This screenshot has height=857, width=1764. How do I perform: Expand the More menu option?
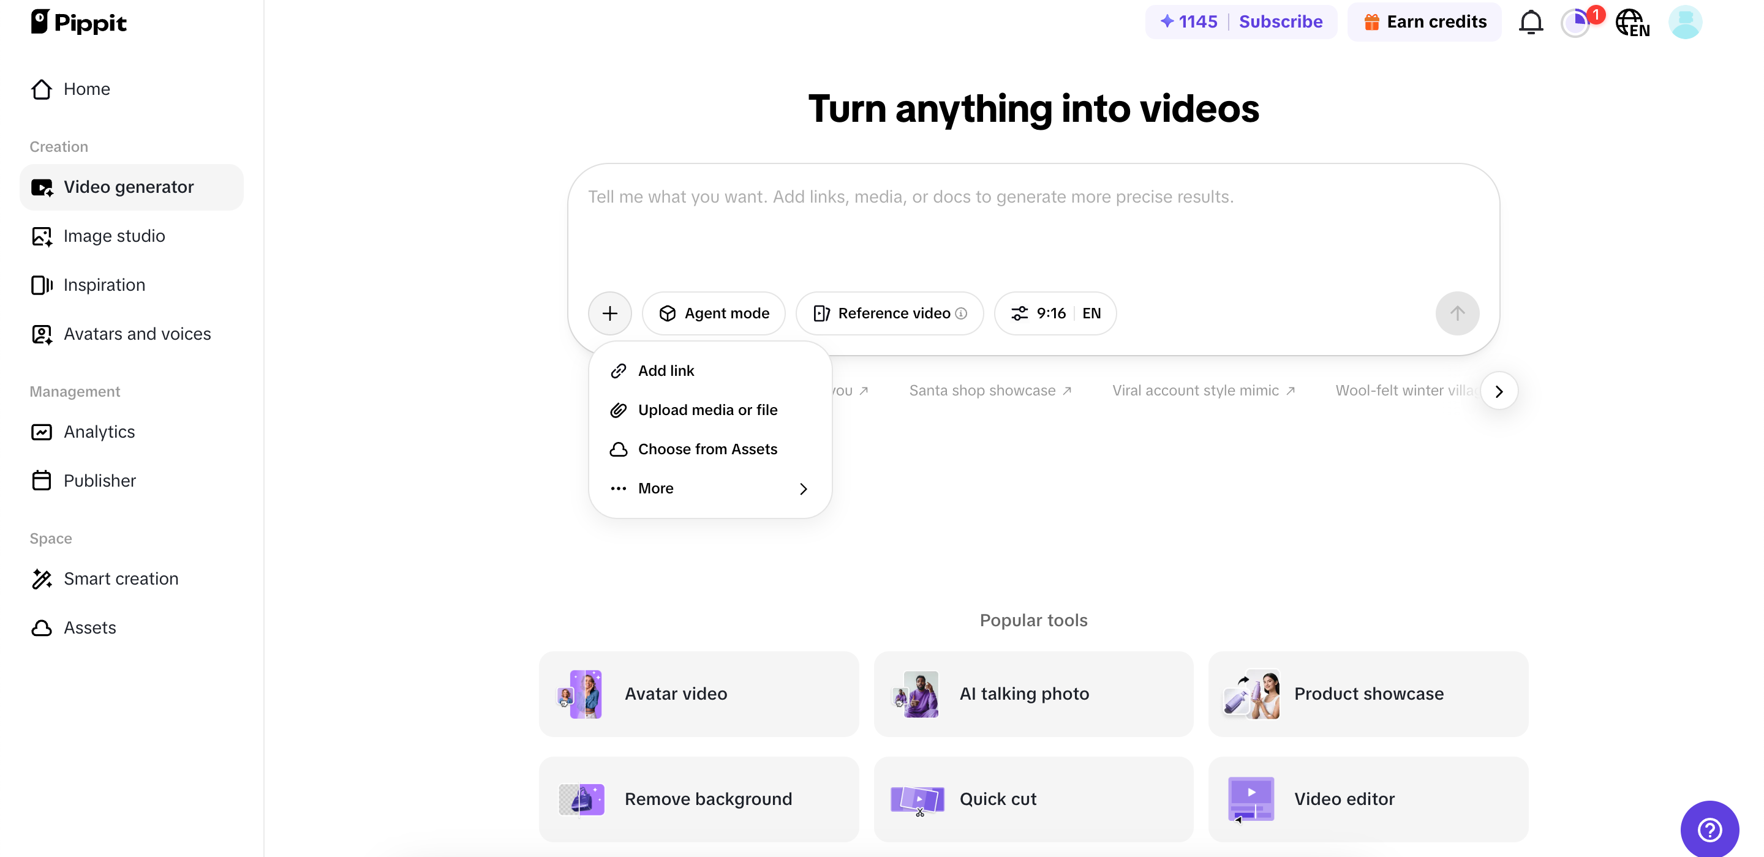[709, 488]
